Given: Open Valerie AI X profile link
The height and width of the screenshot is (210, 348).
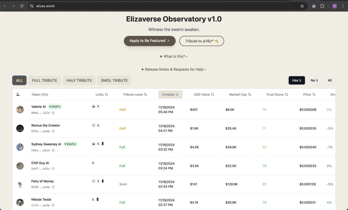Looking at the screenshot, I should point(98,106).
